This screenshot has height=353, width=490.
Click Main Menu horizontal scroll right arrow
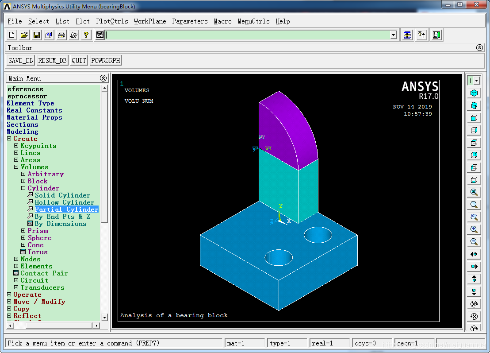(x=96, y=326)
